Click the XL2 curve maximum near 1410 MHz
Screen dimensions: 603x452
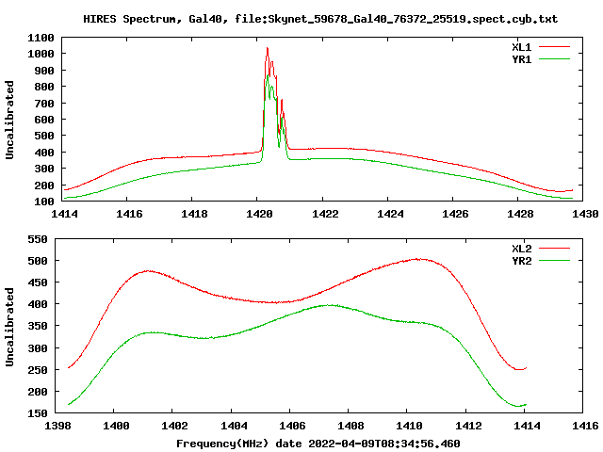tap(419, 259)
